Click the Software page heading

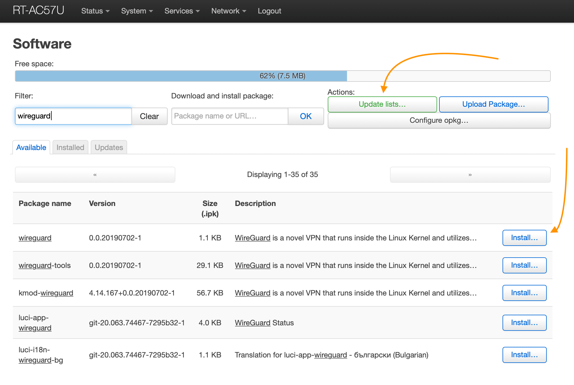(x=42, y=44)
